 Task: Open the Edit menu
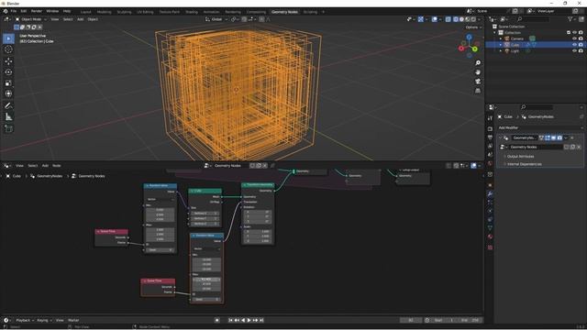(x=24, y=11)
